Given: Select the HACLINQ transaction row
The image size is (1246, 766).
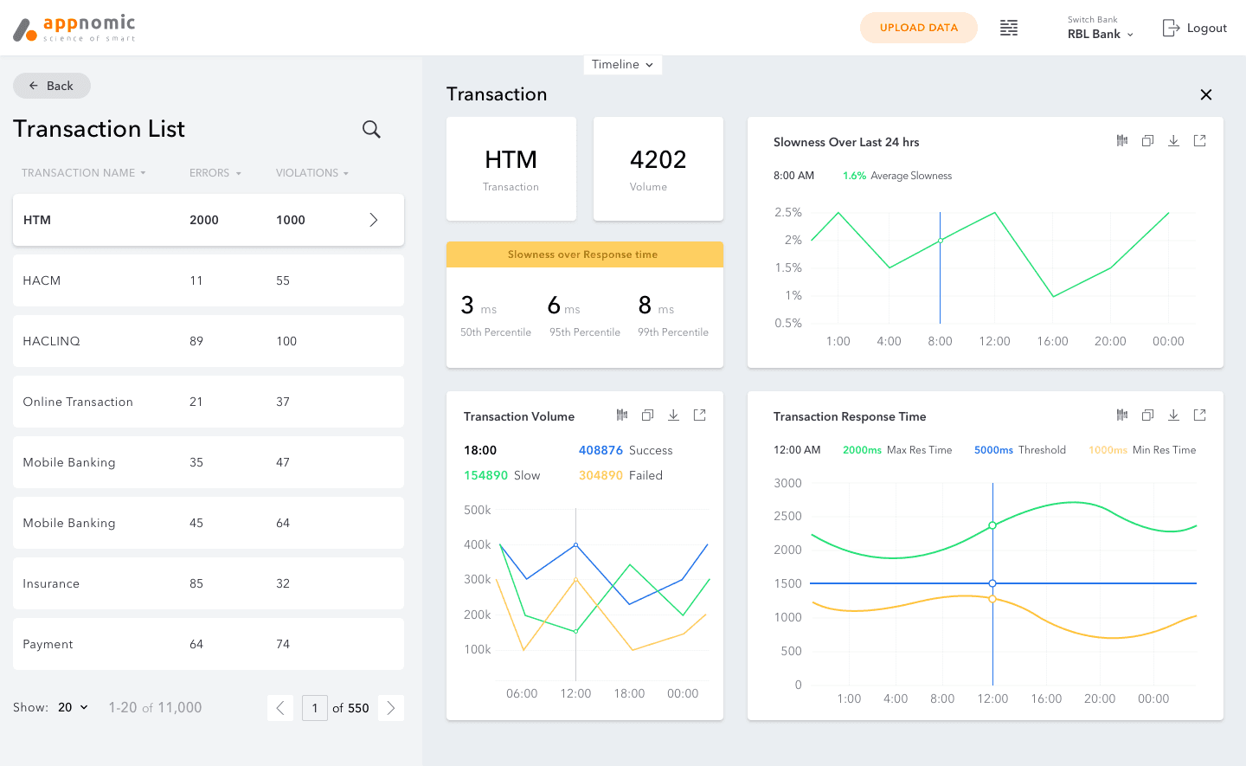Looking at the screenshot, I should (209, 341).
